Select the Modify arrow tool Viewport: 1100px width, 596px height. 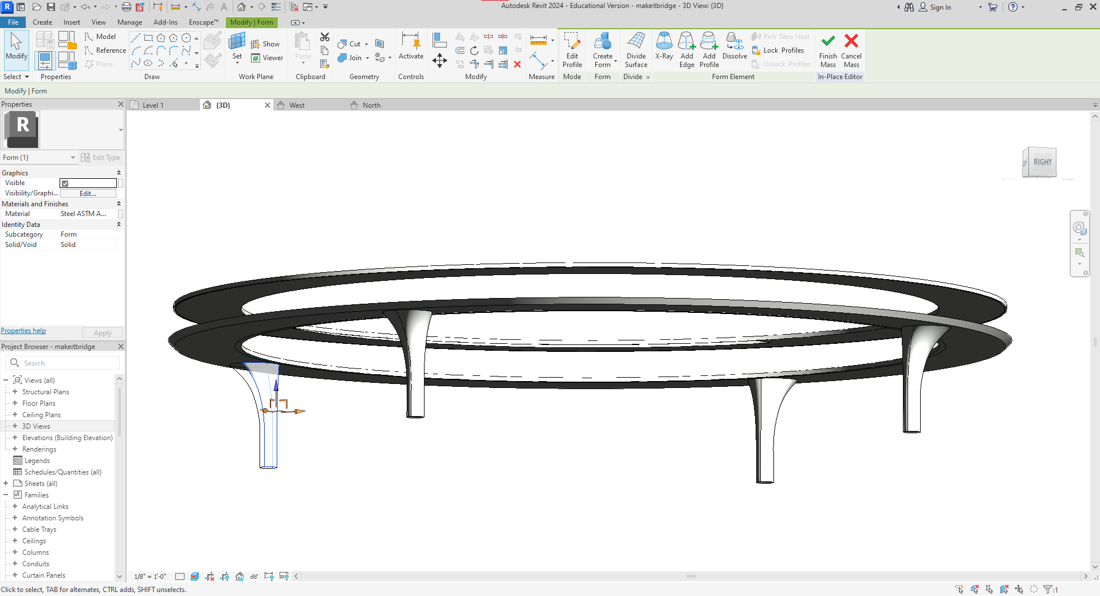tap(16, 46)
